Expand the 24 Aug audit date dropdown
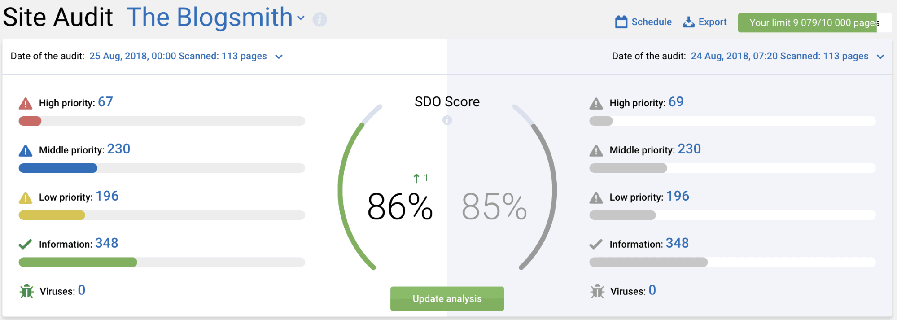 pos(880,57)
